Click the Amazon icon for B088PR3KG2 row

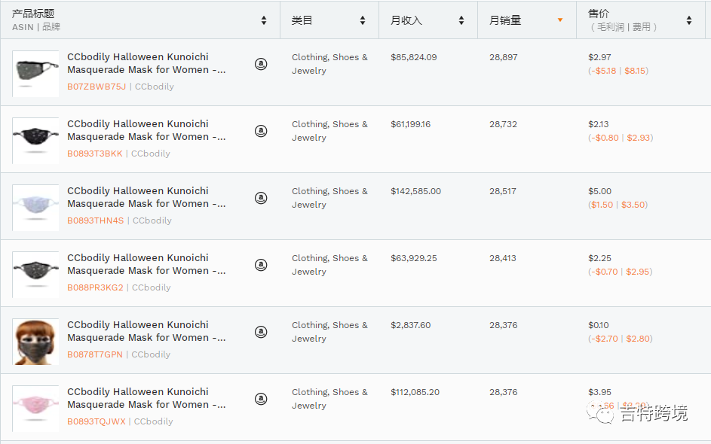pos(261,265)
